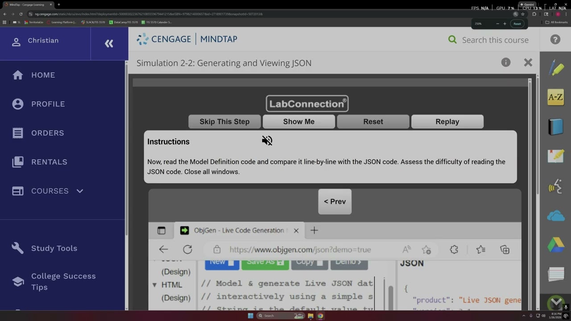Collapse the HTML tree item
The image size is (571, 321).
coord(155,284)
